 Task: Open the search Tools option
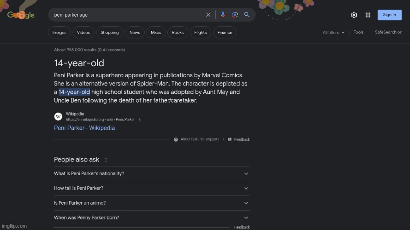coord(358,32)
